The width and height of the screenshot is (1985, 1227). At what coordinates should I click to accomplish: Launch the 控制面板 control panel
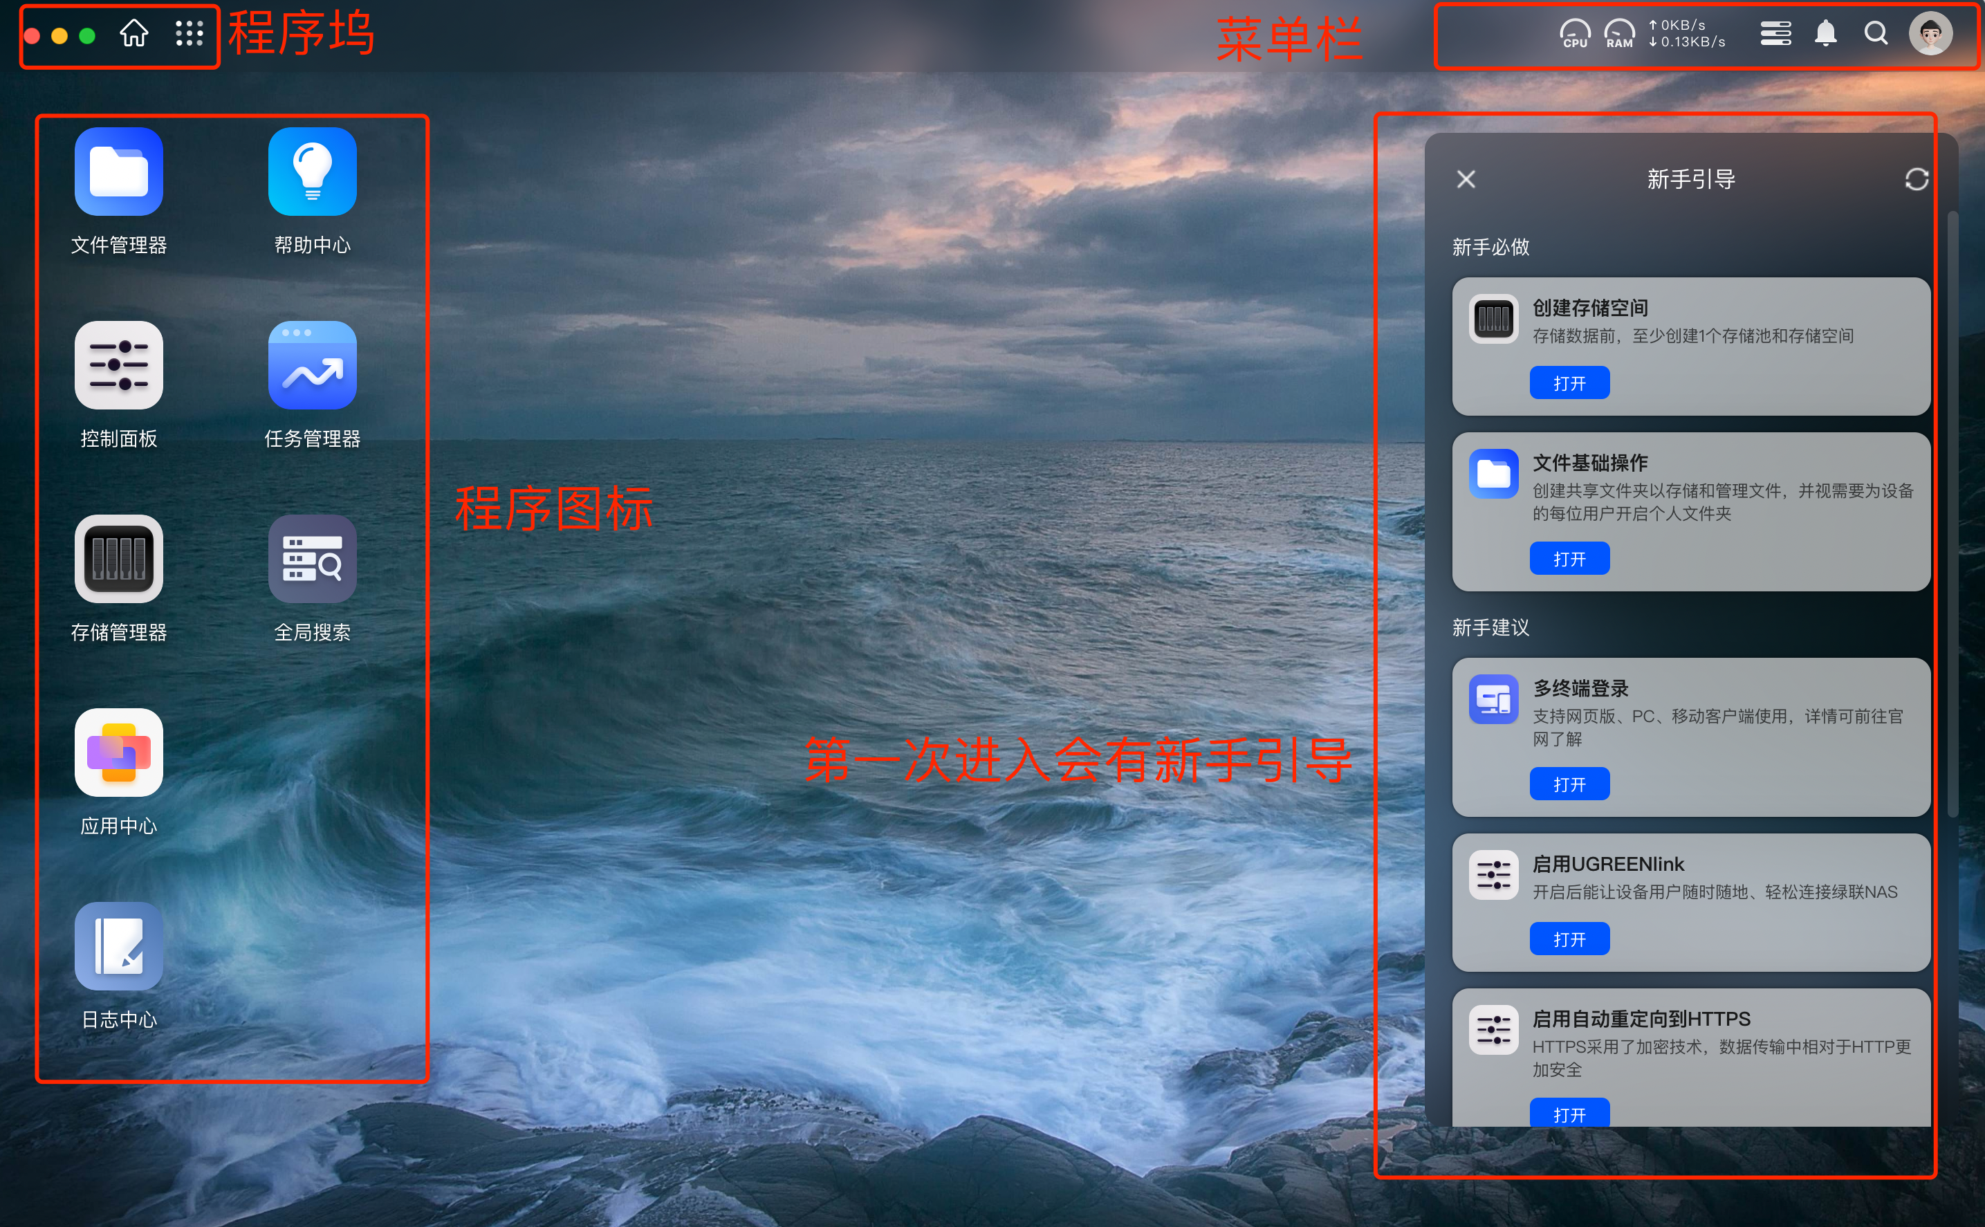coord(118,365)
